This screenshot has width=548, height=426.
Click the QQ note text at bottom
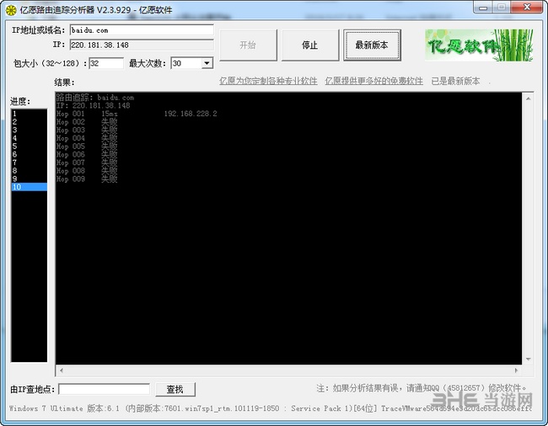tap(422, 388)
